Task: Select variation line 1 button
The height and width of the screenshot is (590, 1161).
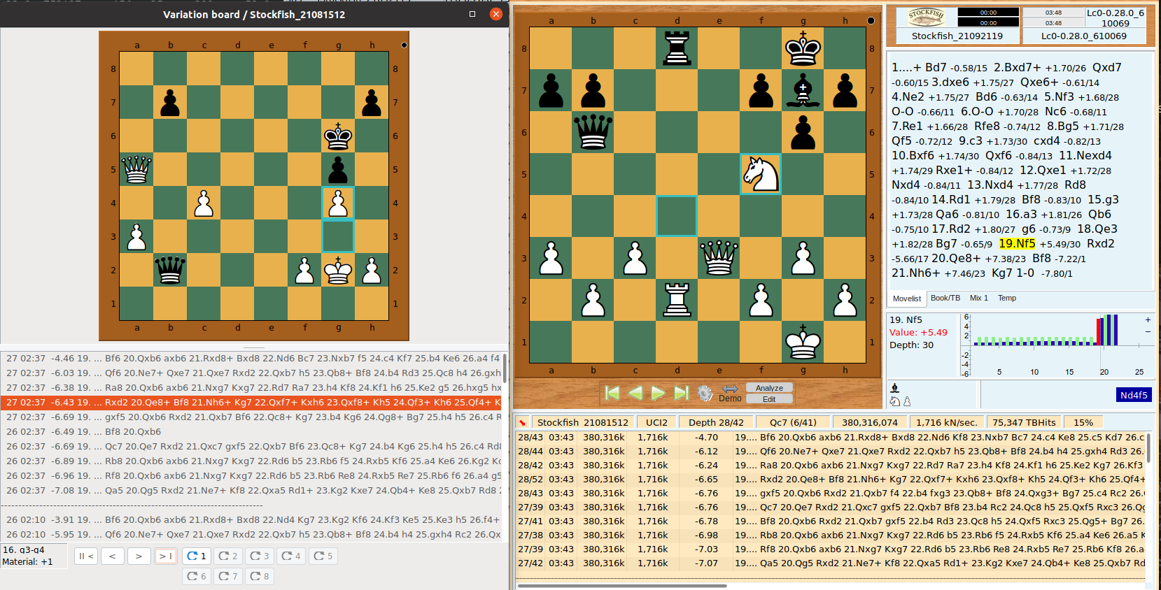Action: 197,556
